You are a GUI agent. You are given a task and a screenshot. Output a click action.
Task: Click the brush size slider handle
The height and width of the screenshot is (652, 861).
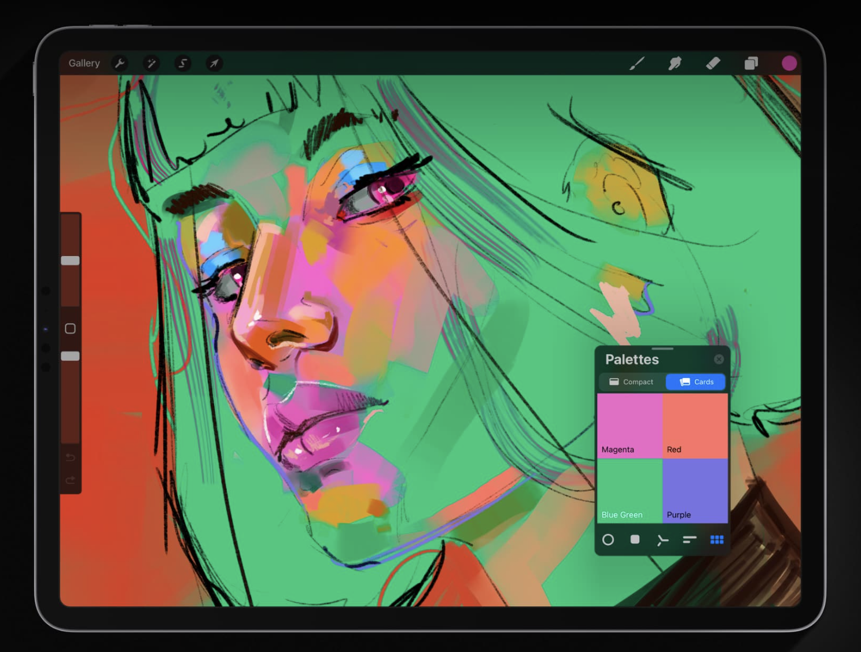click(70, 261)
